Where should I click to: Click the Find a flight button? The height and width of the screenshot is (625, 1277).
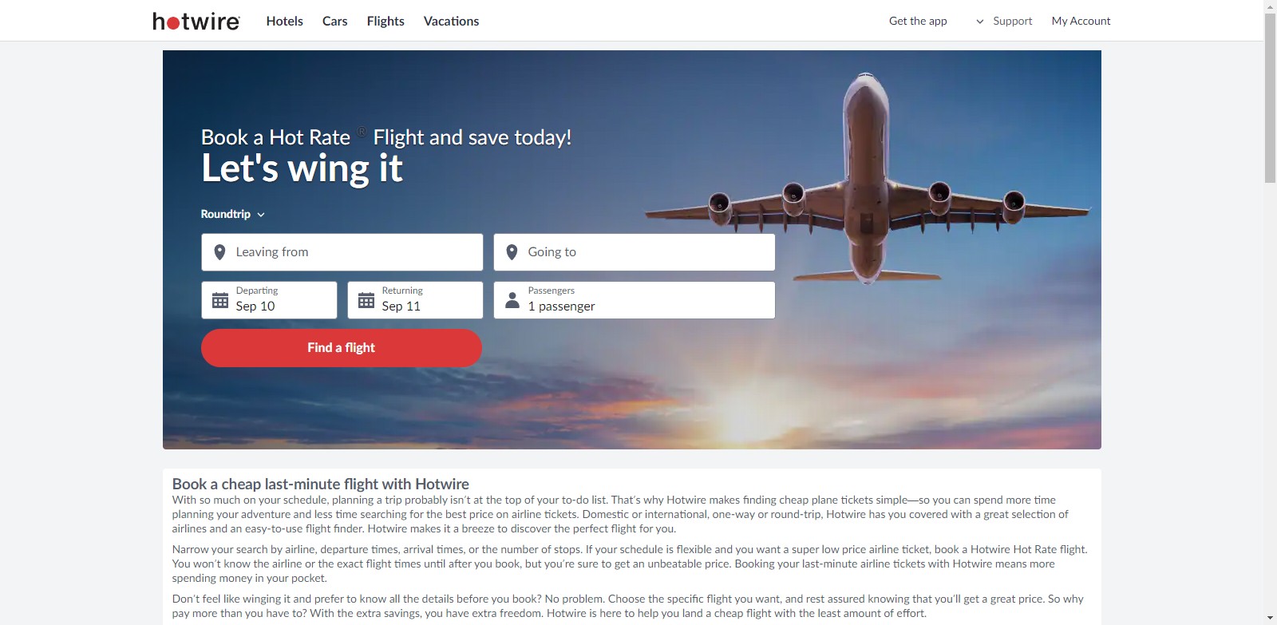tap(342, 348)
